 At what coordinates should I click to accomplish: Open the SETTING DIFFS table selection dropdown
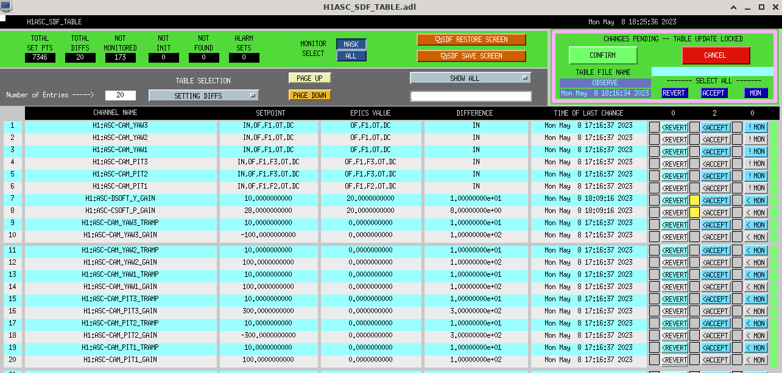pos(203,96)
